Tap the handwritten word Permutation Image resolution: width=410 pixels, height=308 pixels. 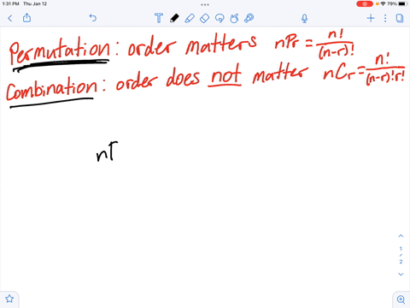[59, 50]
